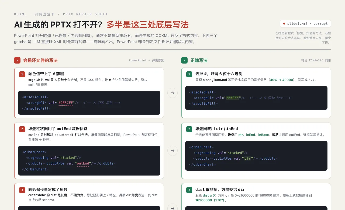Click the red dot in the slide1.xml pill
345x210 pixels.
[x=284, y=24]
